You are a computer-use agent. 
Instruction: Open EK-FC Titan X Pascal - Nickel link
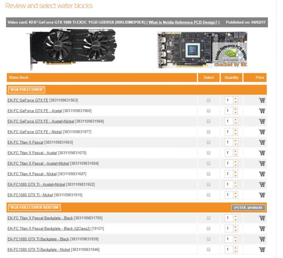[x=32, y=174]
